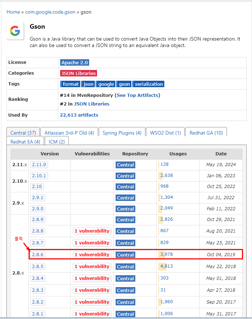Open the Apache 2.0 license tag

(x=75, y=62)
